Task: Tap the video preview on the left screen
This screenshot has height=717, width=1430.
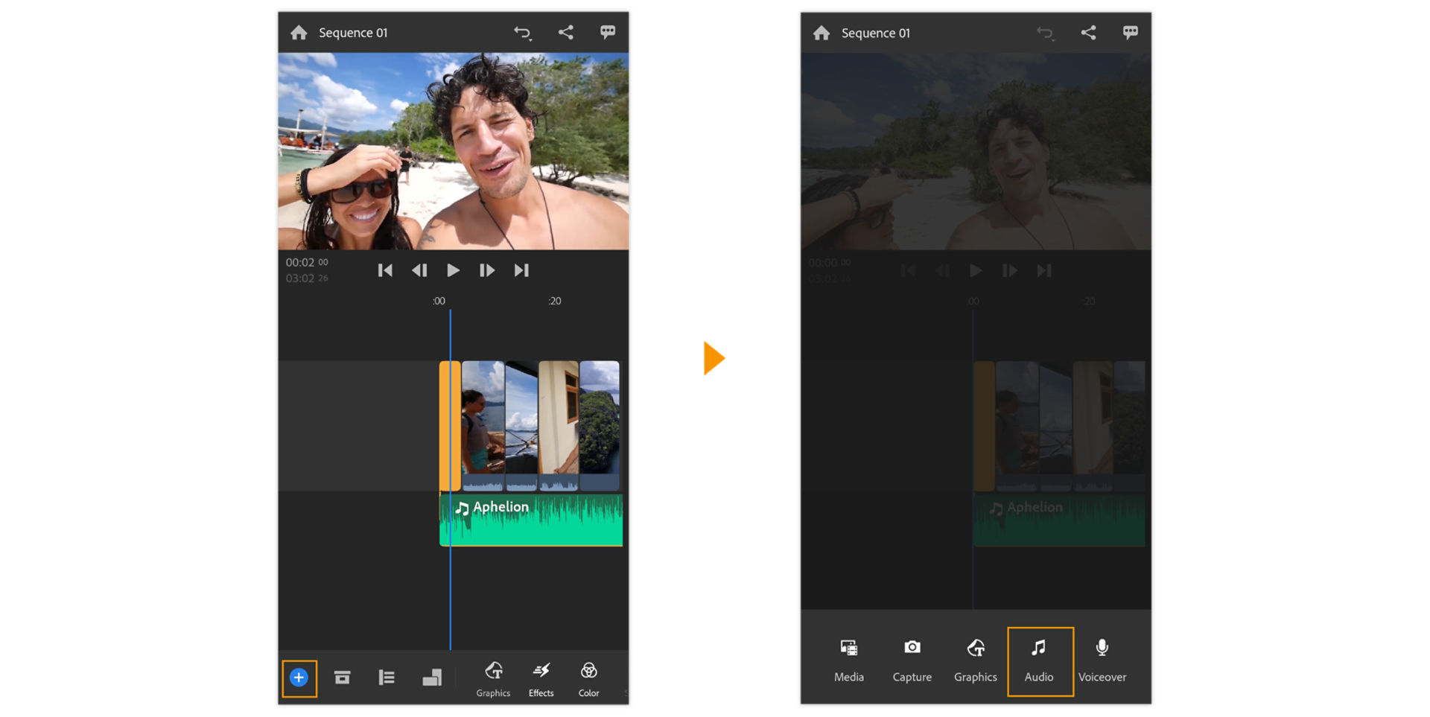Action: tap(454, 151)
